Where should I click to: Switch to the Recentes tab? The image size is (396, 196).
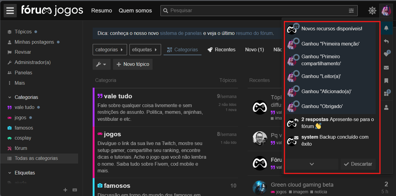tap(222, 50)
